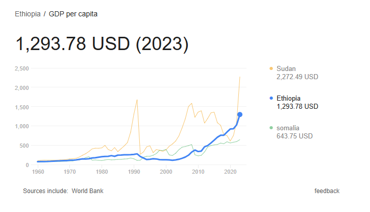370x212 pixels.
Task: Click the Ethiopia breadcrumb link
Action: tap(28, 14)
